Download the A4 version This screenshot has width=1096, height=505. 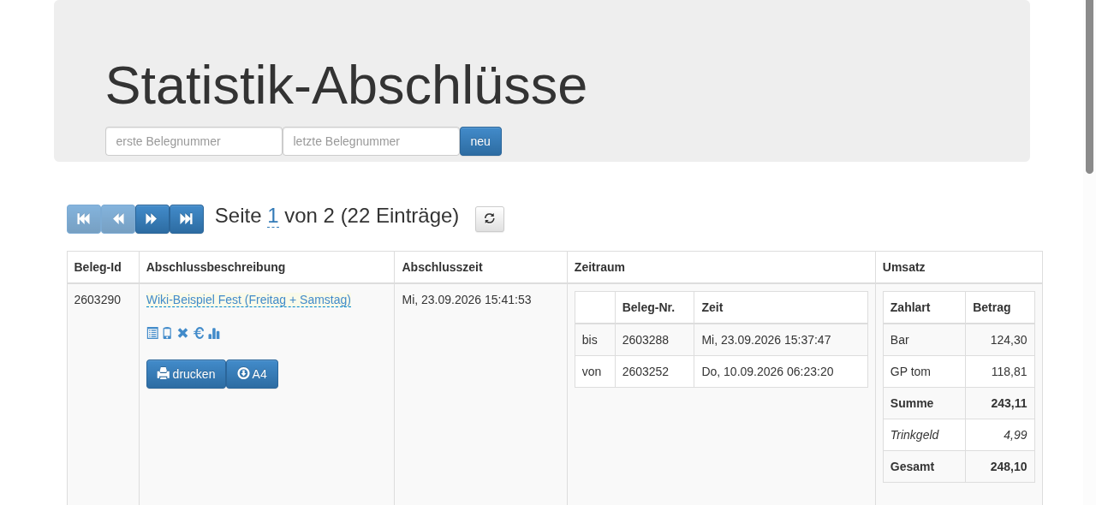(252, 374)
